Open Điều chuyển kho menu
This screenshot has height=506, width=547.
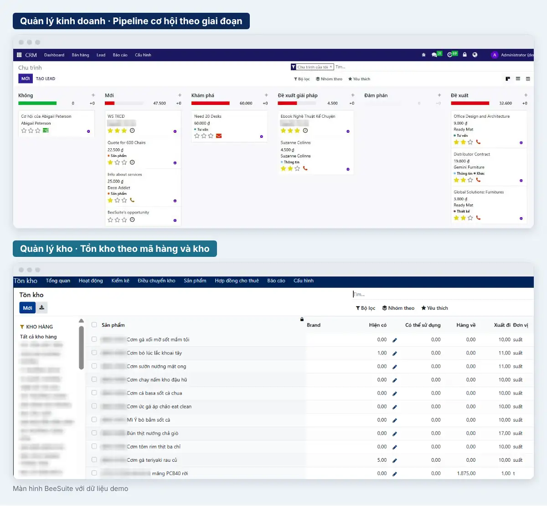tap(156, 281)
